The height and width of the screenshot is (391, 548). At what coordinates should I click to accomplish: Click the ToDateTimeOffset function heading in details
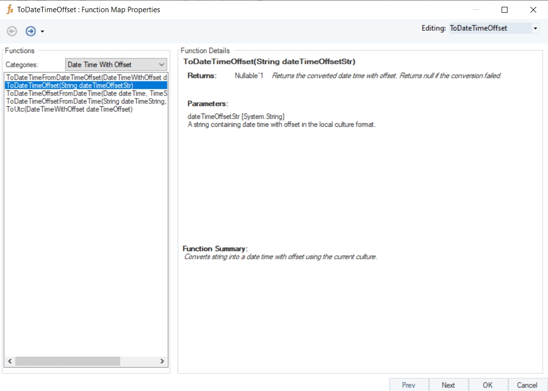(269, 62)
